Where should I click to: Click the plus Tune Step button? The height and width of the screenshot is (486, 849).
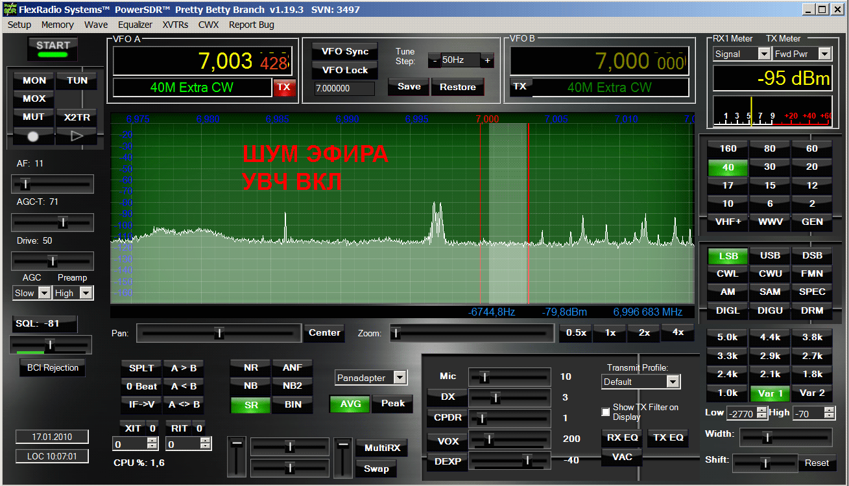pyautogui.click(x=487, y=60)
